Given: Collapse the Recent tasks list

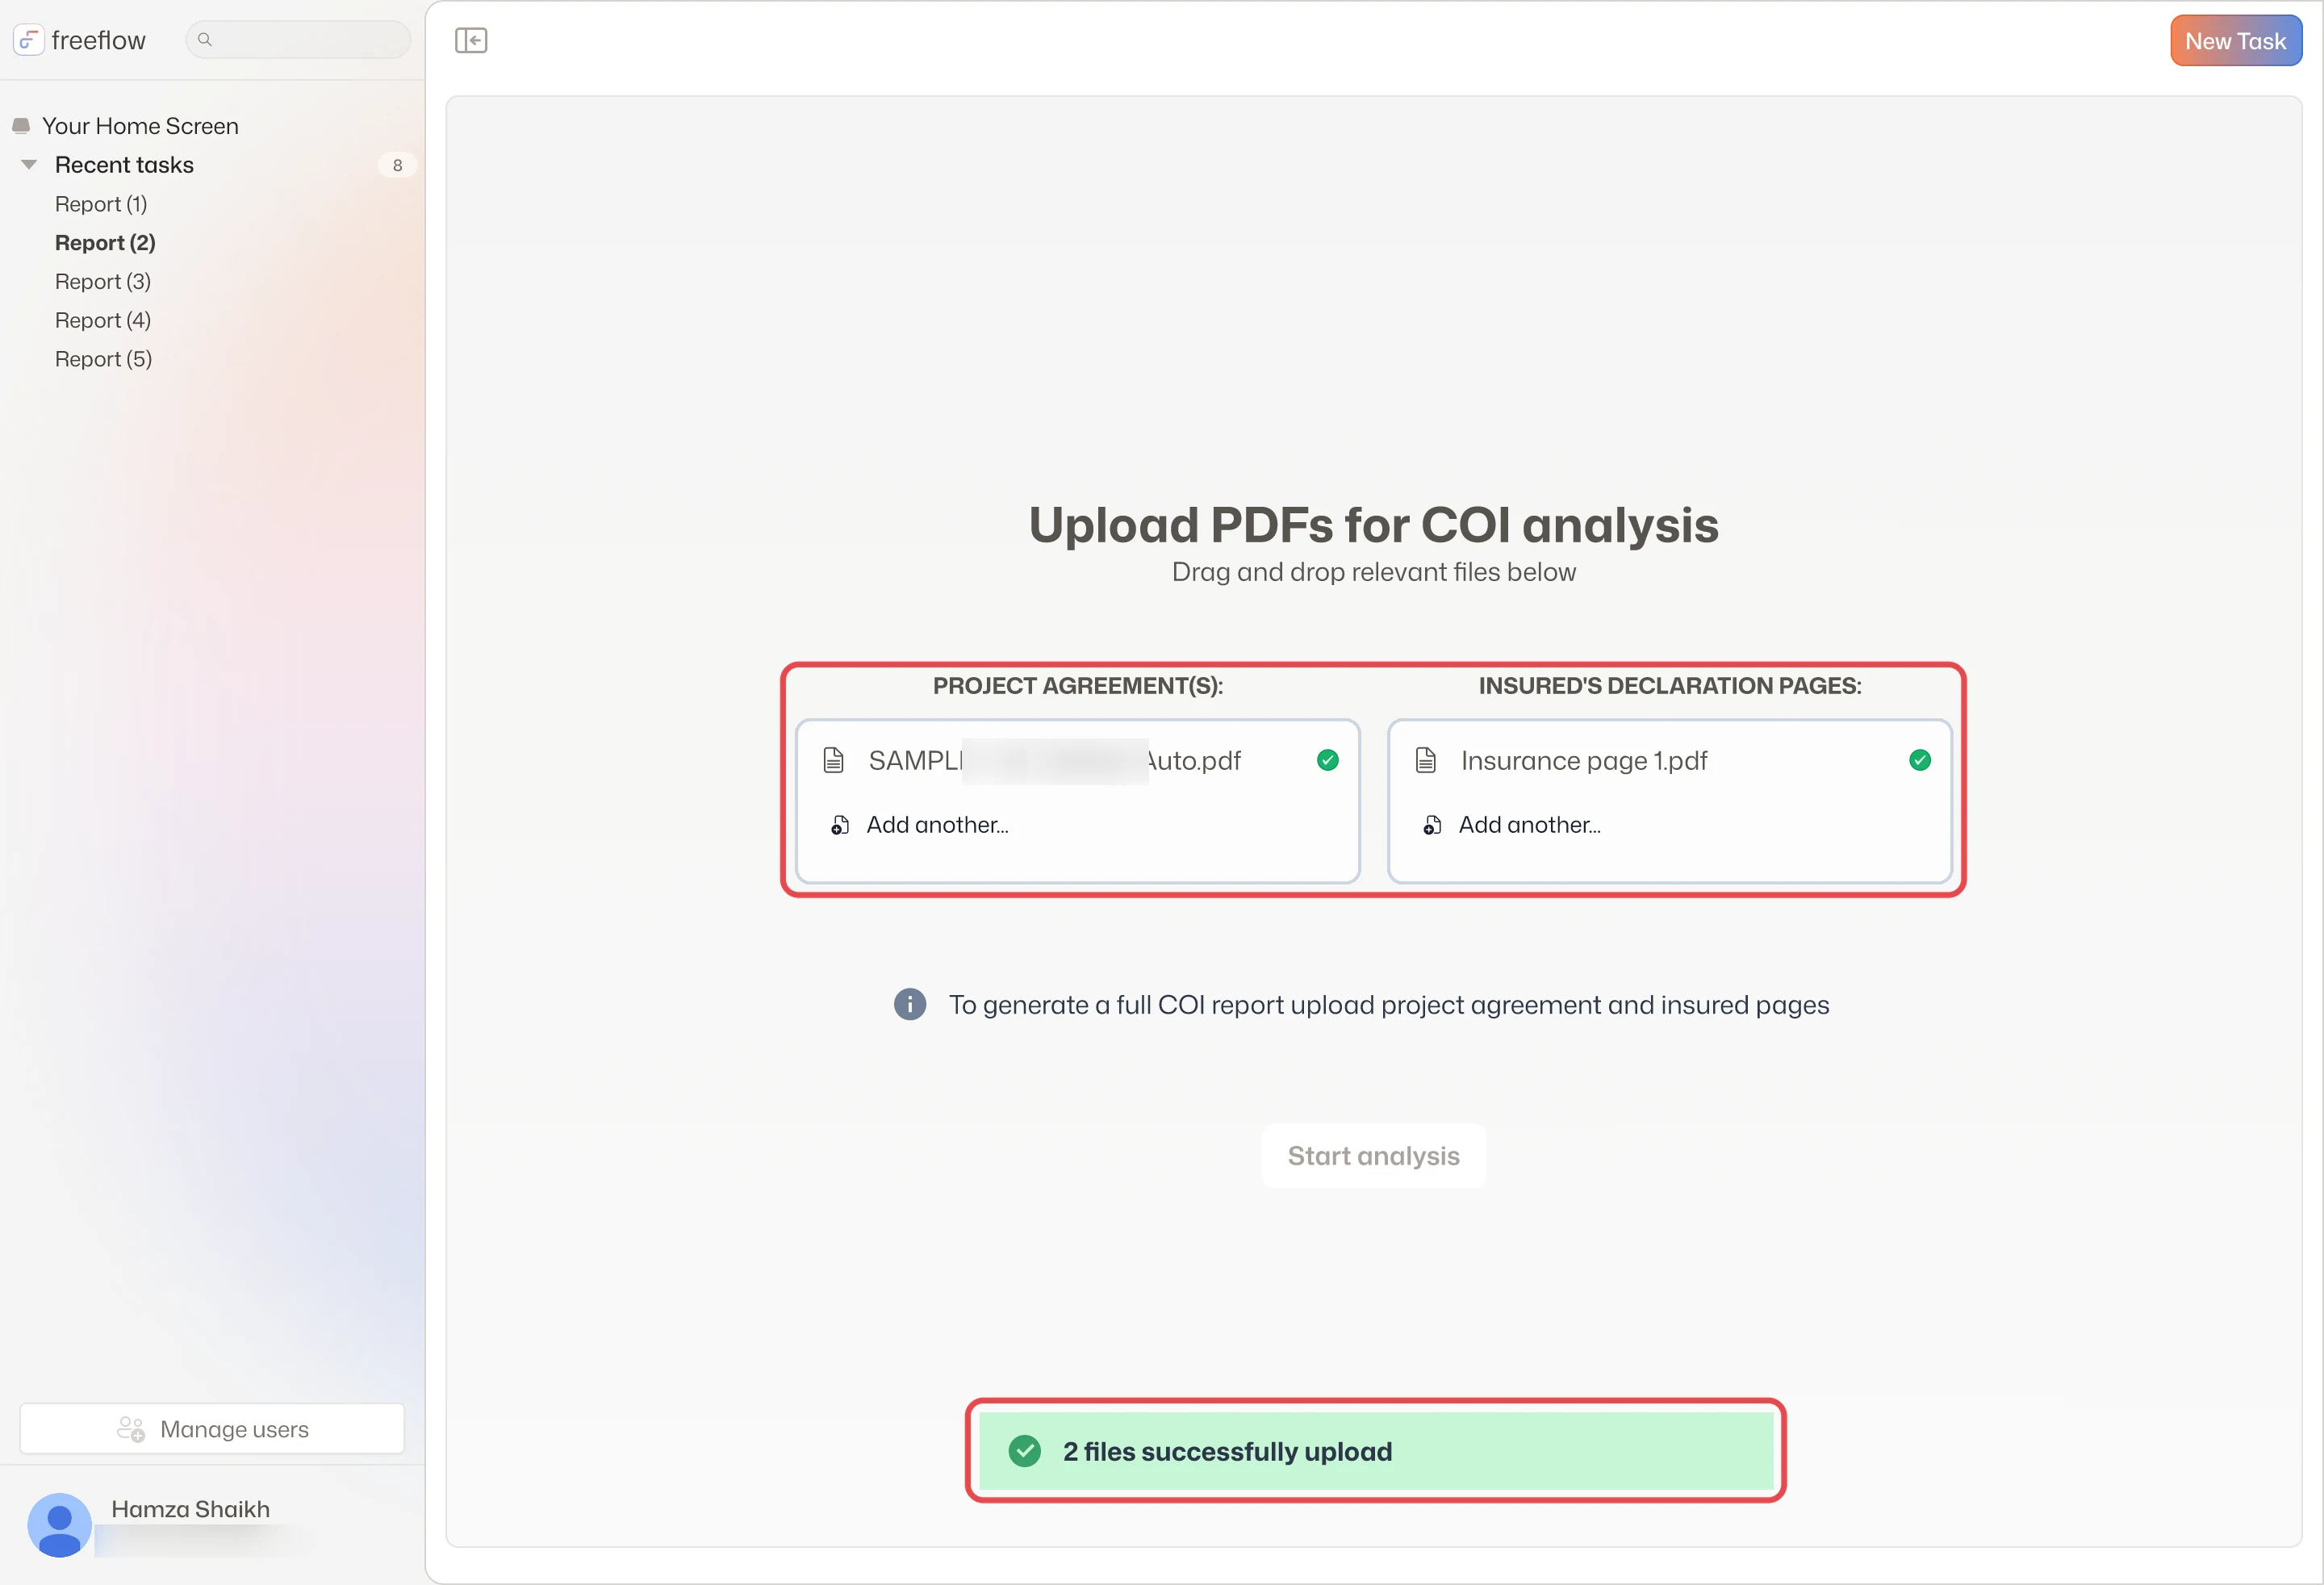Looking at the screenshot, I should point(29,165).
